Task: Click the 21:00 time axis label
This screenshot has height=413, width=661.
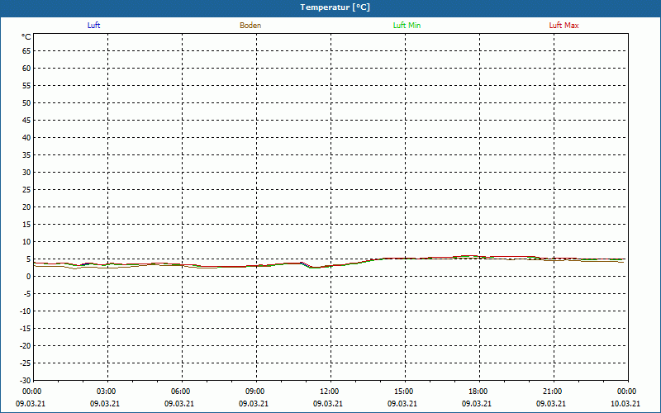Action: (552, 392)
